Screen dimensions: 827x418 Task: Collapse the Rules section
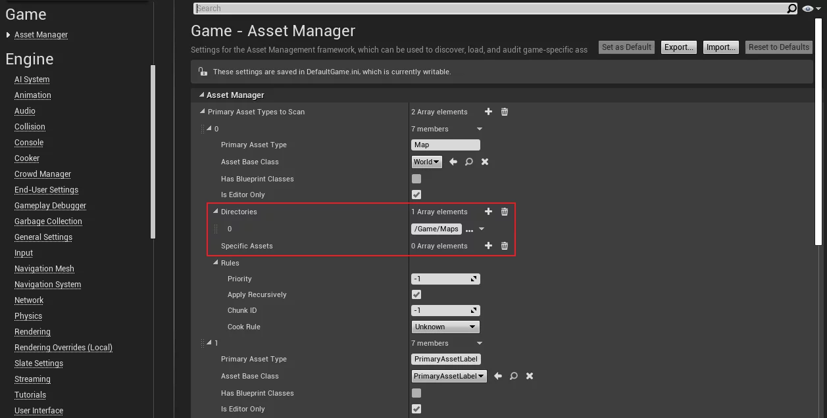coord(216,263)
